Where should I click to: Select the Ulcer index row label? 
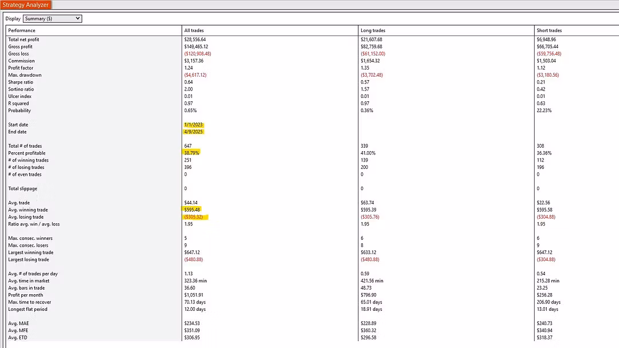(19, 96)
